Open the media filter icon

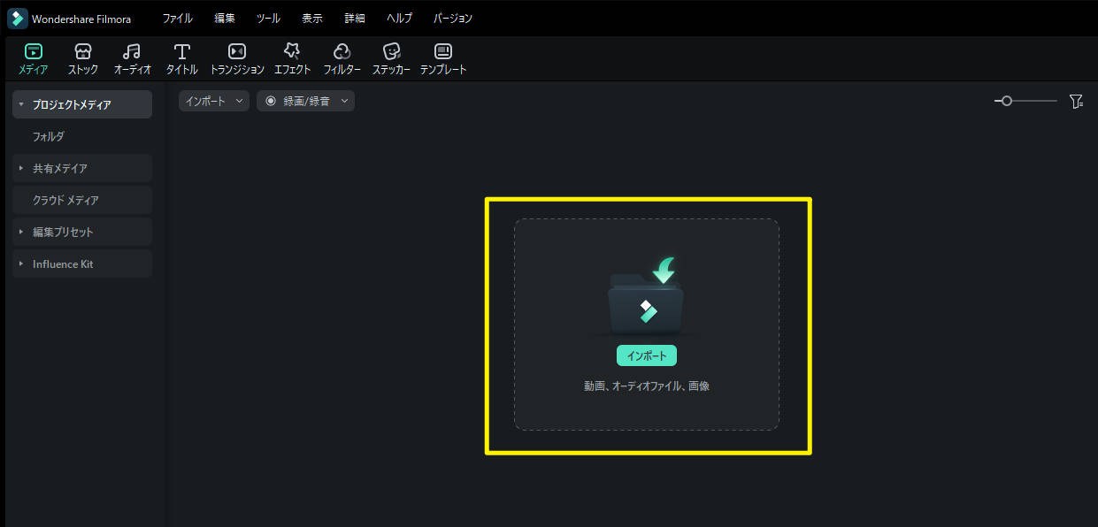1077,101
